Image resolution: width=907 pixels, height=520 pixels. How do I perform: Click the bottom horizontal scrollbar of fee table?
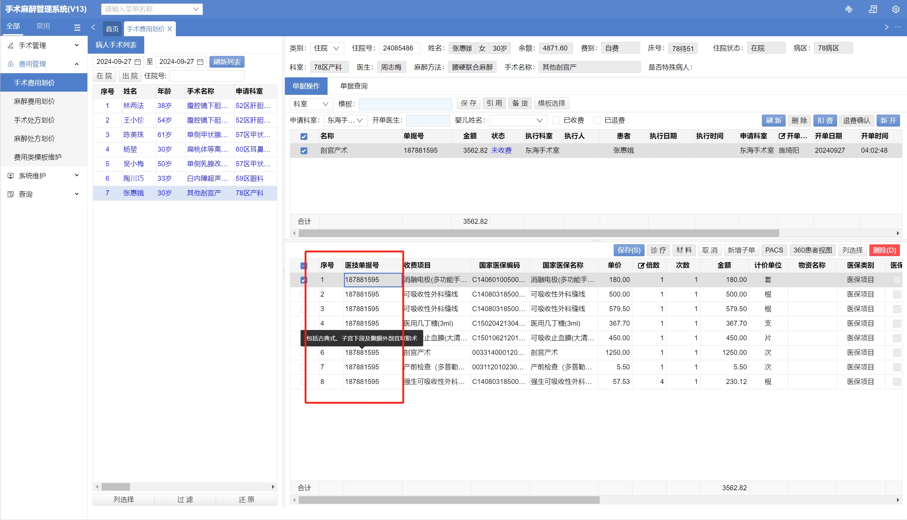[449, 500]
